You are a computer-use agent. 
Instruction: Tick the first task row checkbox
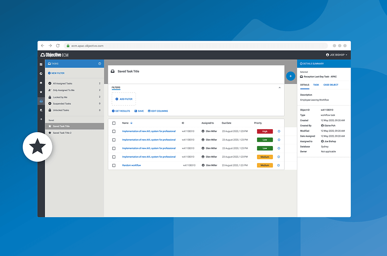[114, 131]
